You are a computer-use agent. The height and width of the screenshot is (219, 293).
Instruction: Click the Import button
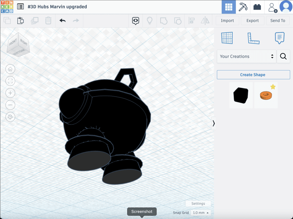227,21
